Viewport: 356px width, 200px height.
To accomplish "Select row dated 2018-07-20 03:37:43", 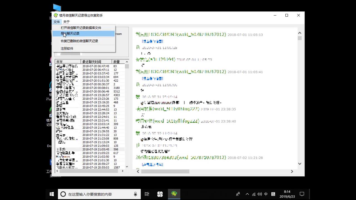I will pyautogui.click(x=90, y=74).
